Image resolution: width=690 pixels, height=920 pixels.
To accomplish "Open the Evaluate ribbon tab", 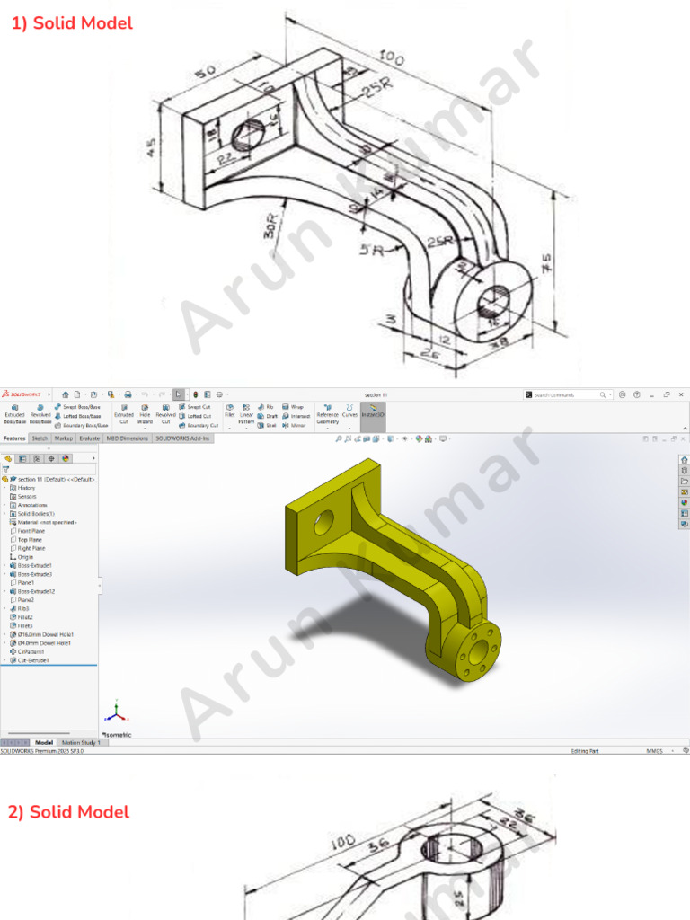I will [x=89, y=438].
